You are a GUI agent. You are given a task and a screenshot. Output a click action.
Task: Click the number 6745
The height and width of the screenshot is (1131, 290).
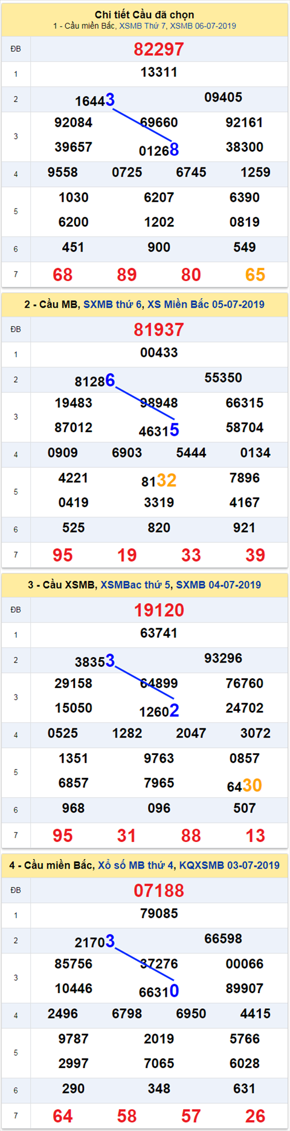[x=192, y=173]
